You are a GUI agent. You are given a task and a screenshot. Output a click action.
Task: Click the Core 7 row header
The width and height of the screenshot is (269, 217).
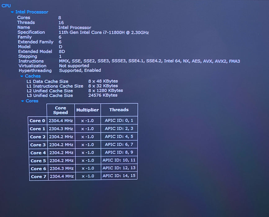[38, 177]
